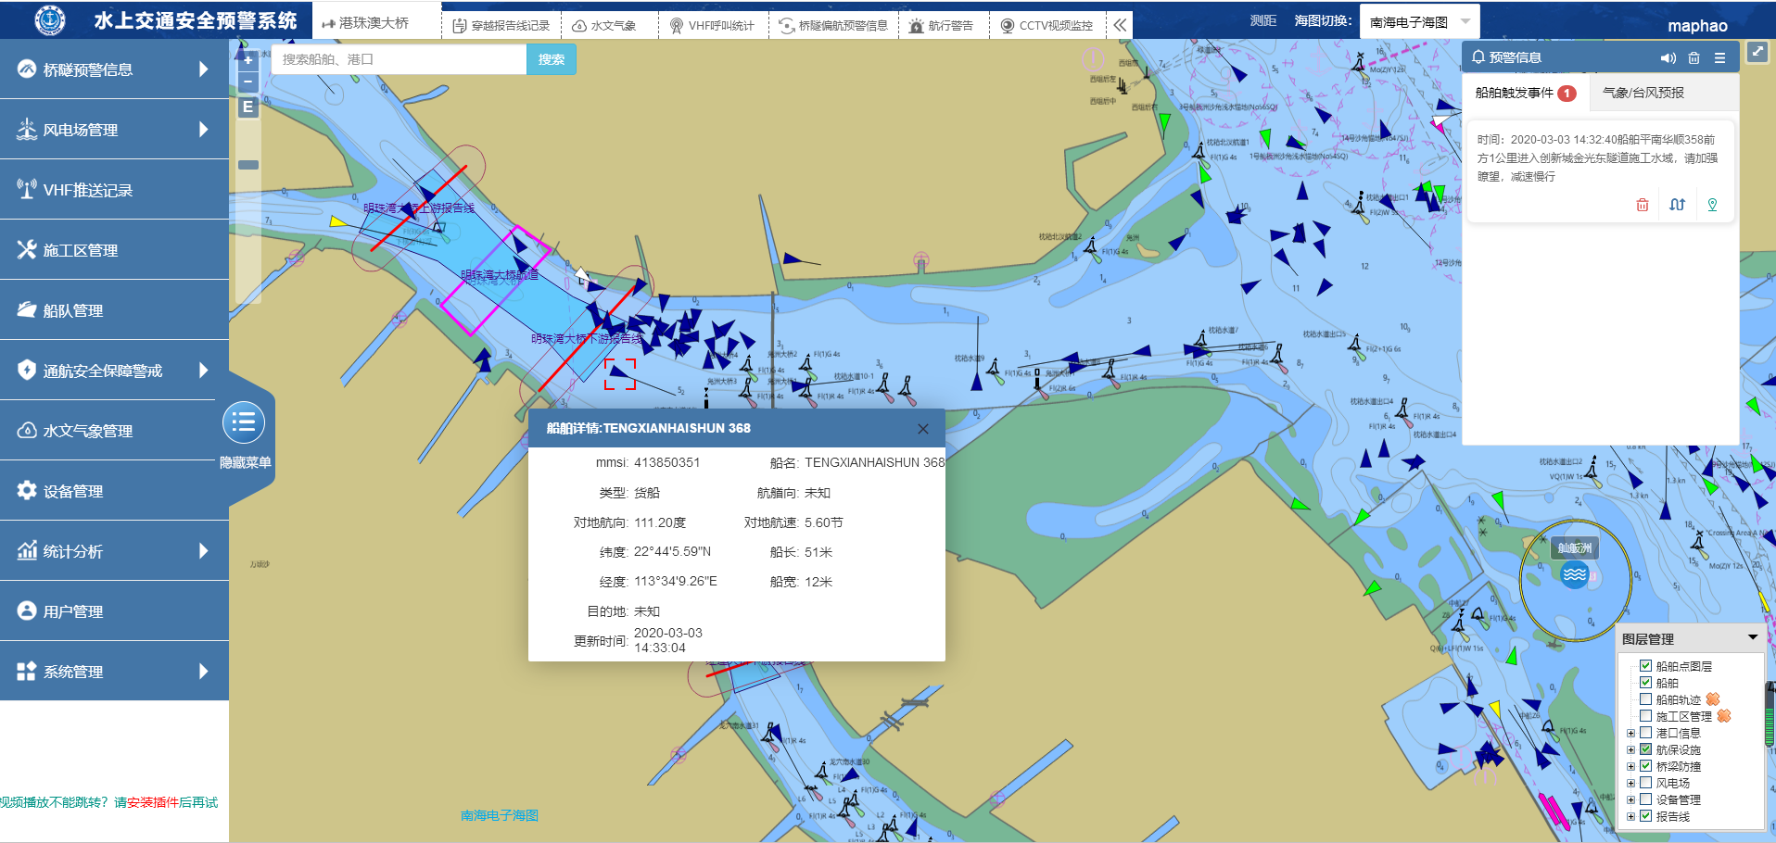Delete the ship alert with red trash icon
The width and height of the screenshot is (1776, 843).
[1642, 205]
